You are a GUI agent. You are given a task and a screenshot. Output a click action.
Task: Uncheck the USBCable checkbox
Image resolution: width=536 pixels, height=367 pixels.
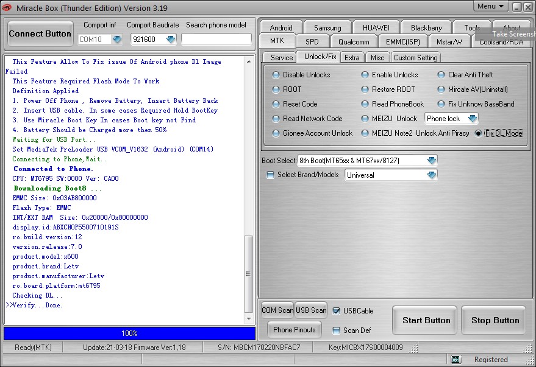click(337, 311)
